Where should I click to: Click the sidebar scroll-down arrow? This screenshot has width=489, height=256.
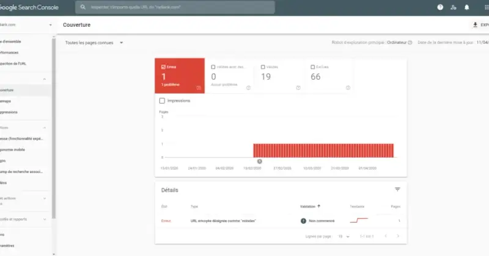(x=54, y=254)
